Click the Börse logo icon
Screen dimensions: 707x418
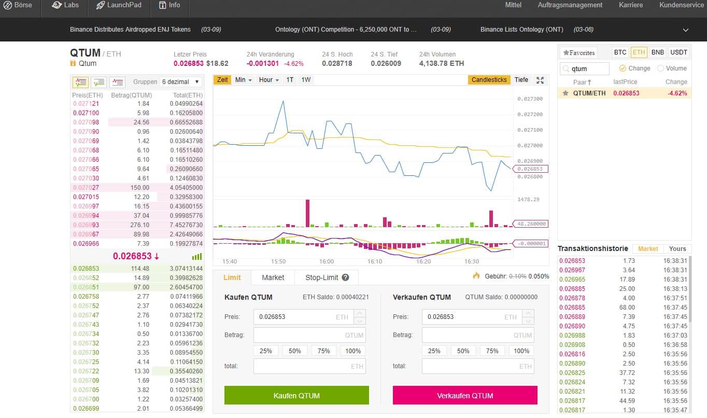click(x=8, y=5)
